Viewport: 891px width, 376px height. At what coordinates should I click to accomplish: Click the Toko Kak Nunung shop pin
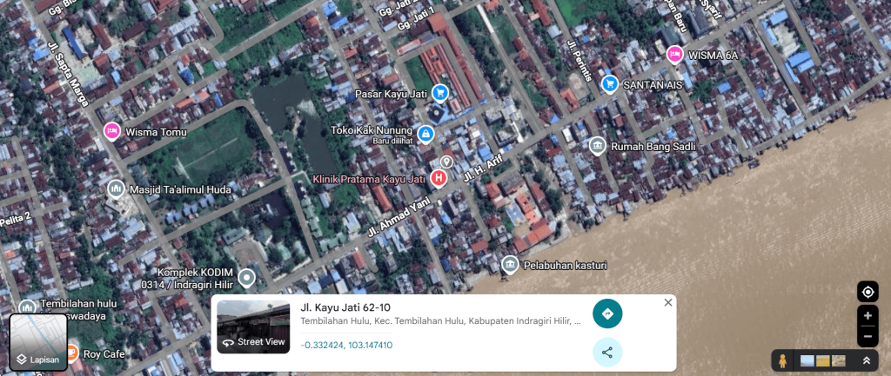point(425,134)
